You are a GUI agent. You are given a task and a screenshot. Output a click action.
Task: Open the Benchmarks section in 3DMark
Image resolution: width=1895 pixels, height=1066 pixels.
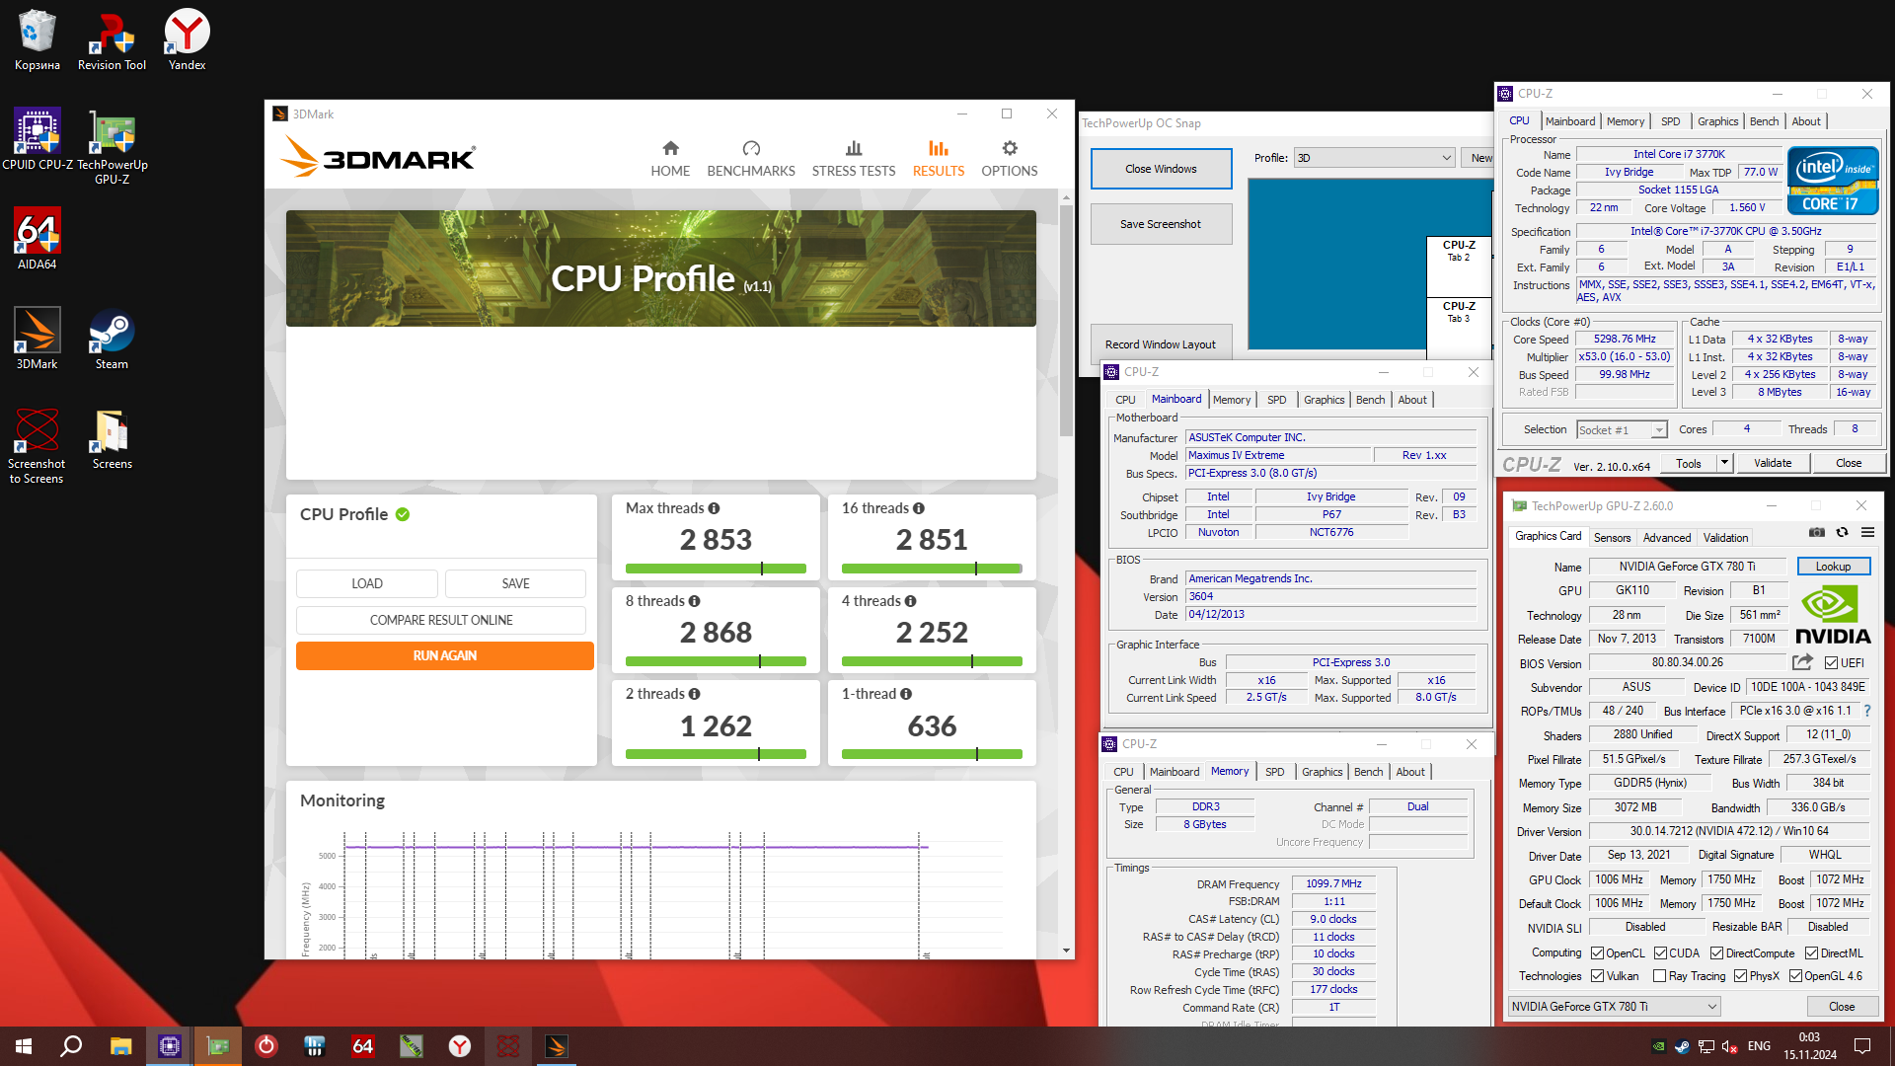(750, 158)
